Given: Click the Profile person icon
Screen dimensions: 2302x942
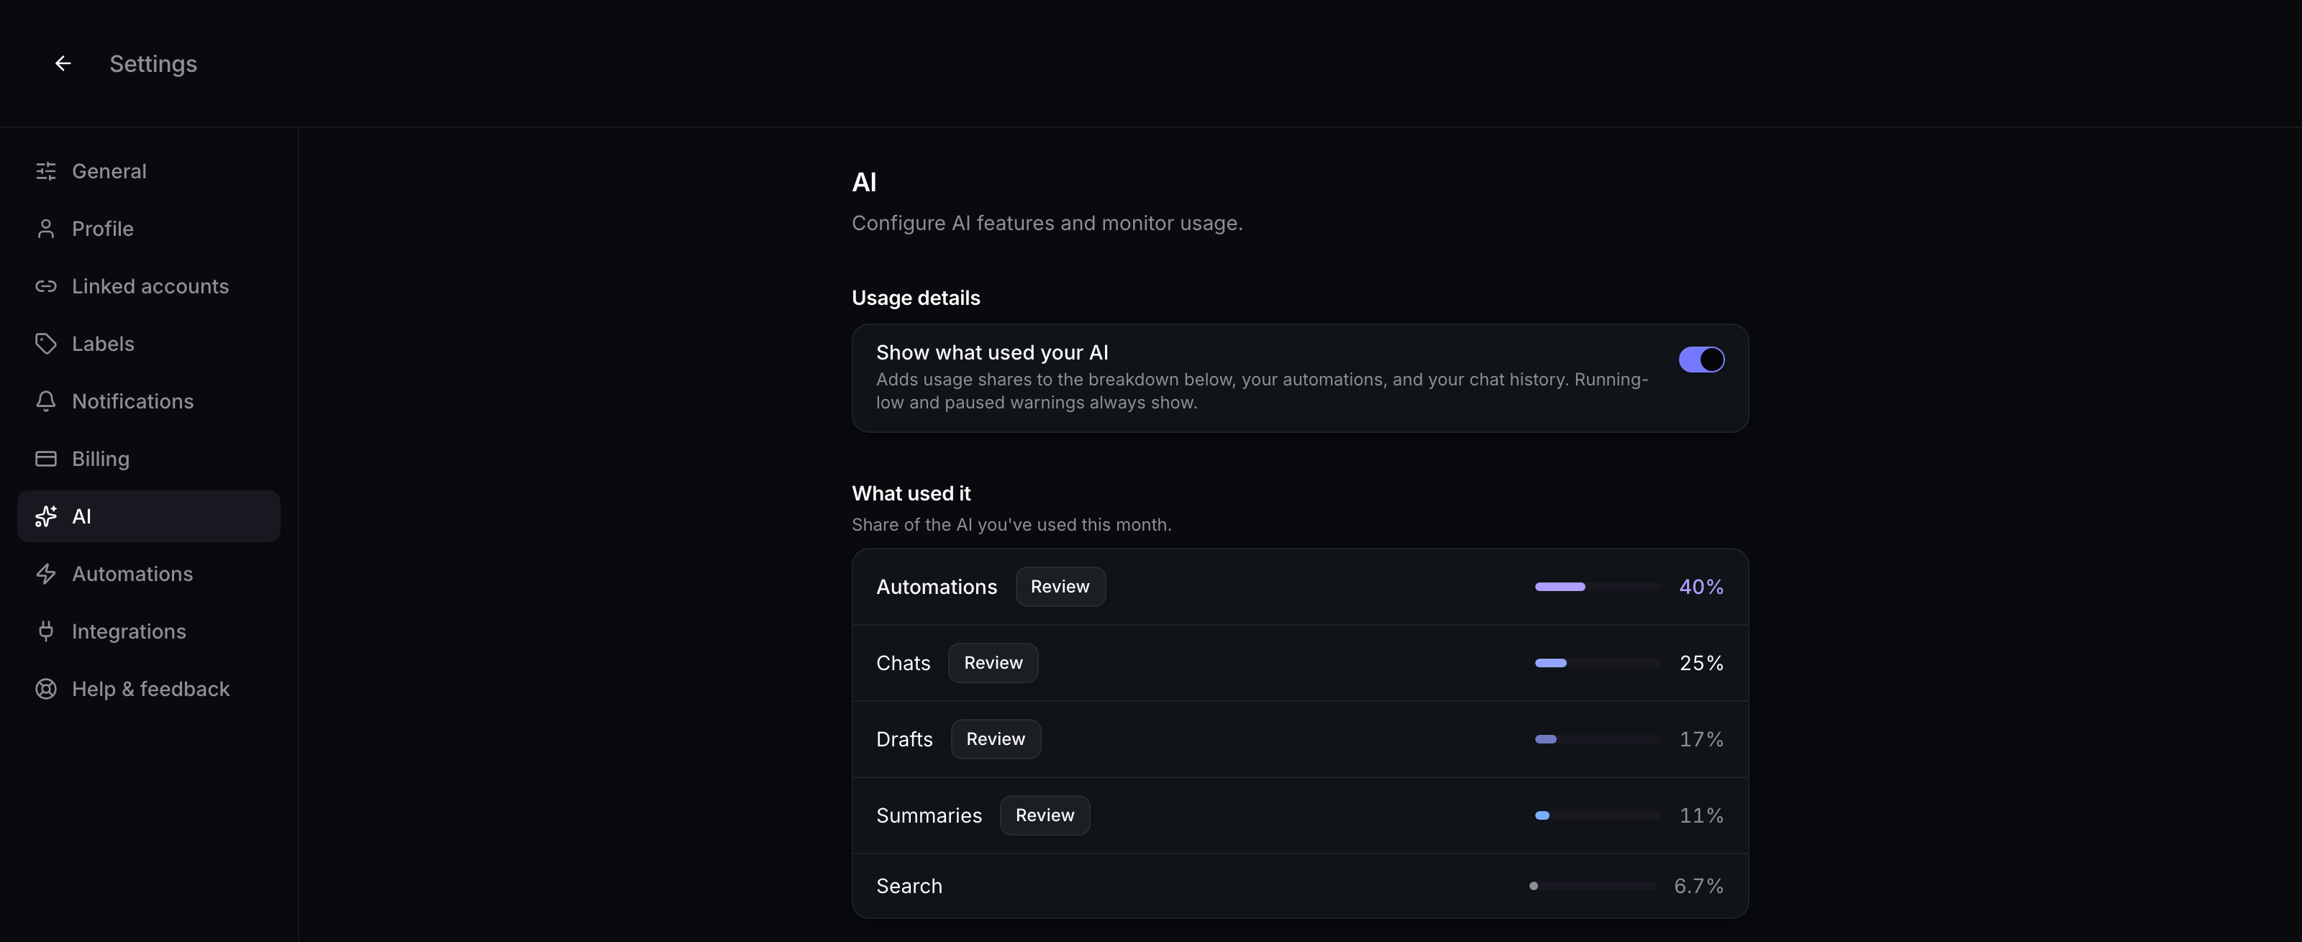Looking at the screenshot, I should tap(45, 229).
